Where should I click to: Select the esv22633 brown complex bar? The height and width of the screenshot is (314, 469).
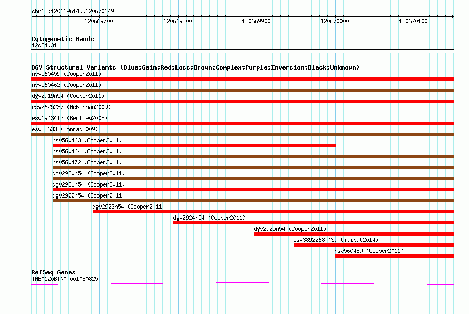point(242,134)
